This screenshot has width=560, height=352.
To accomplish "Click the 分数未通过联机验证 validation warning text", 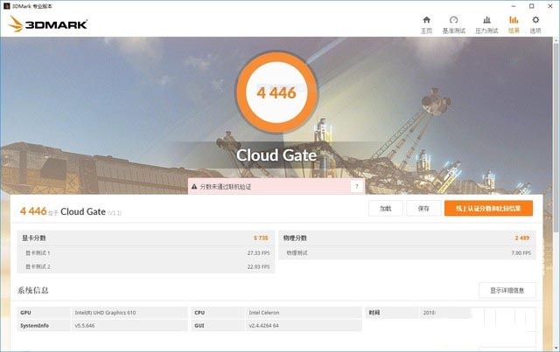I will click(226, 187).
